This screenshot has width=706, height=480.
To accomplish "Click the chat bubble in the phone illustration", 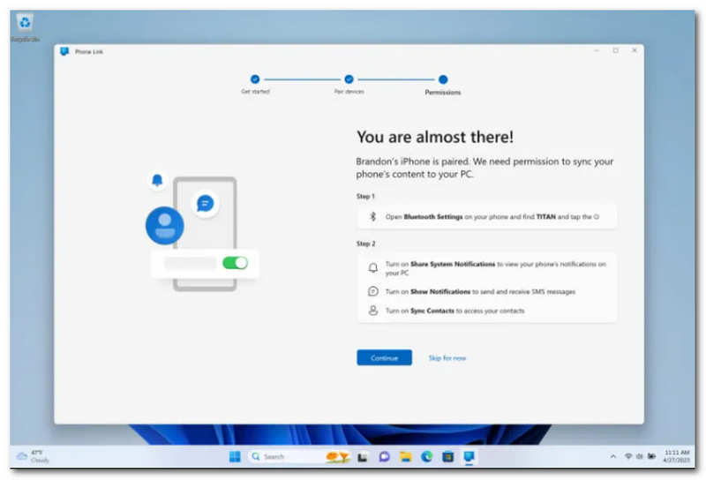I will tap(206, 204).
